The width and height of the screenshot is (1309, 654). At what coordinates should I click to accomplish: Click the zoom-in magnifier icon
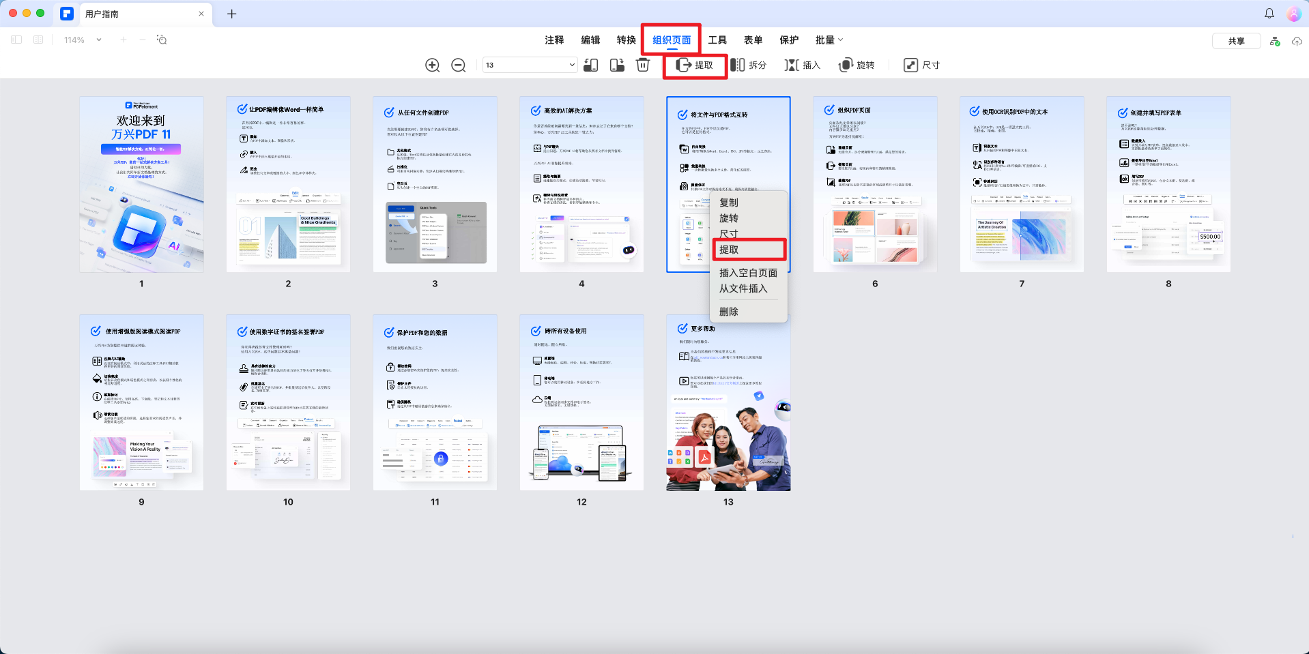pyautogui.click(x=432, y=65)
